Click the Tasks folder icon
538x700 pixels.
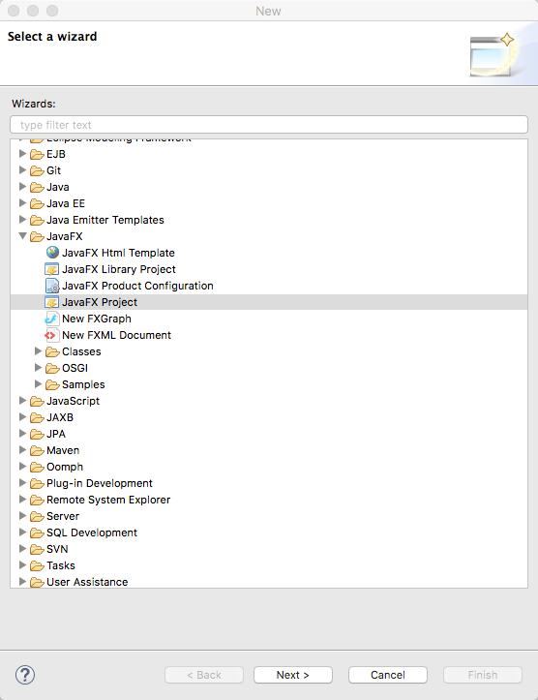pos(37,566)
